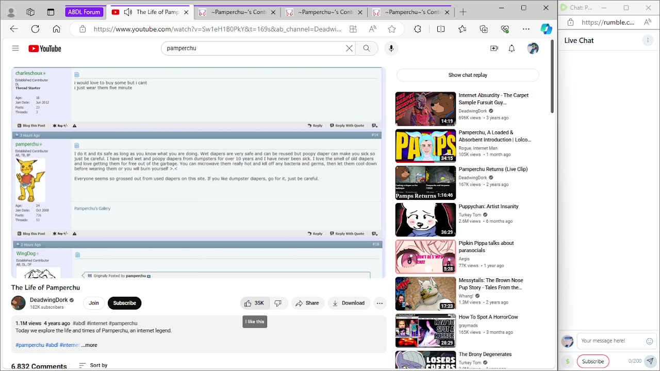Image resolution: width=660 pixels, height=371 pixels.
Task: Go to the YouTube home logo
Action: point(45,48)
